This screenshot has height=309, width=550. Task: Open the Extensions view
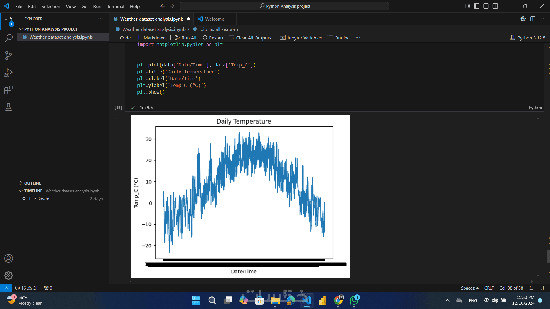pos(9,90)
